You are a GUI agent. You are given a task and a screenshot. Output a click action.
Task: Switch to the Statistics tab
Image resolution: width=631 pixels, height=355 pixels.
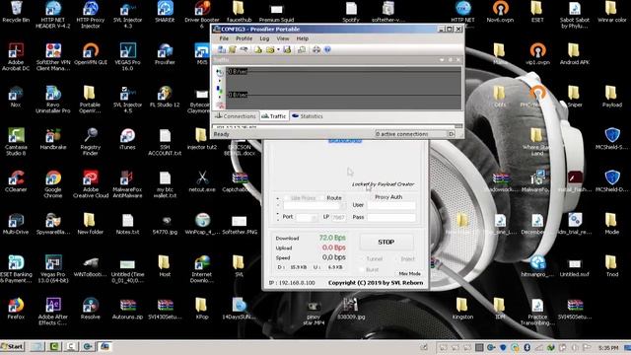click(x=308, y=116)
